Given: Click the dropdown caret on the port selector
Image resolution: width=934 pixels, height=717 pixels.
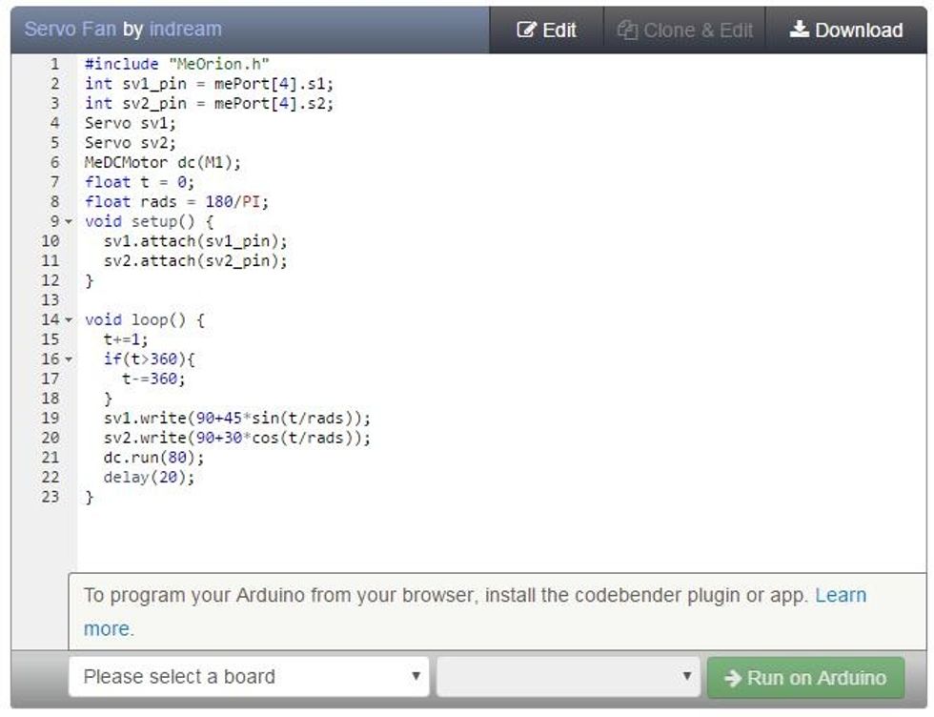Looking at the screenshot, I should (x=686, y=677).
